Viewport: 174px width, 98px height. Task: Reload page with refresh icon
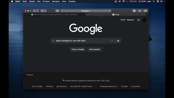click(110, 11)
